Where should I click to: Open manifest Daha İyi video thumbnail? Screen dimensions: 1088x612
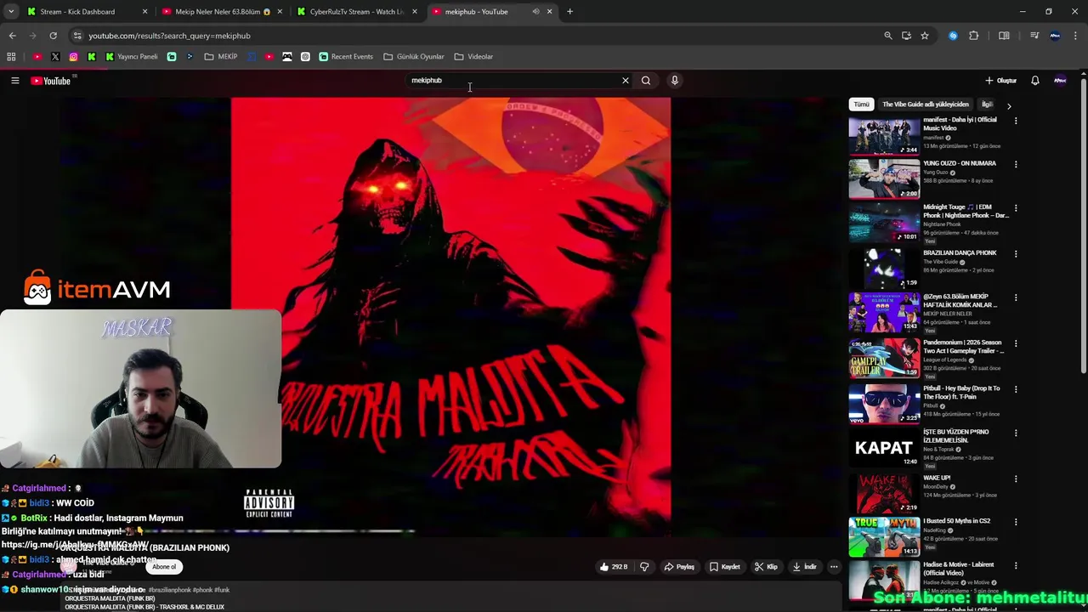[884, 136]
